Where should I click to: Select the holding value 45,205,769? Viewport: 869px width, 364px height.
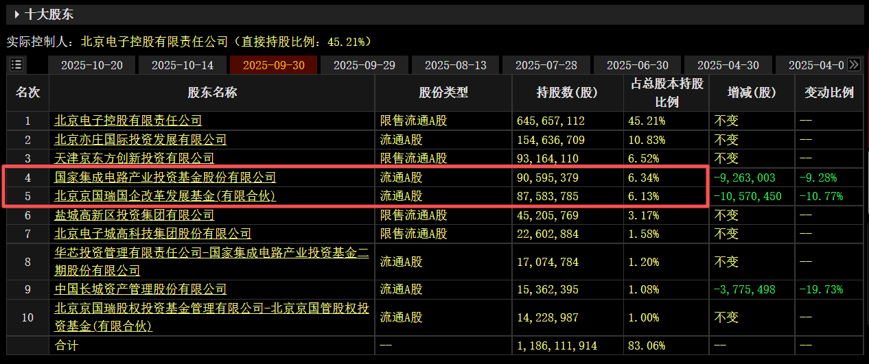click(548, 215)
